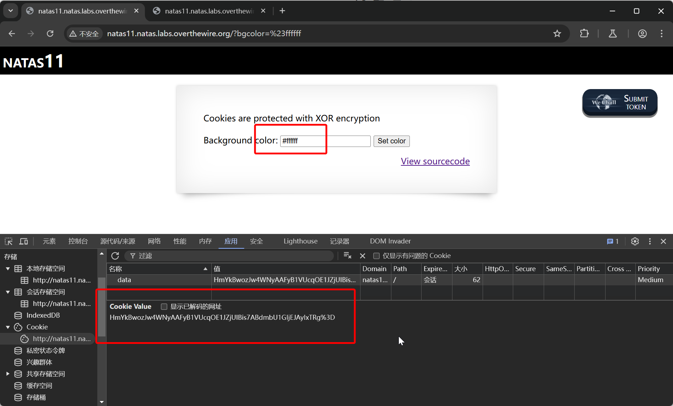Open the extensions puzzle icon
Viewport: 673px width, 406px height.
(584, 33)
